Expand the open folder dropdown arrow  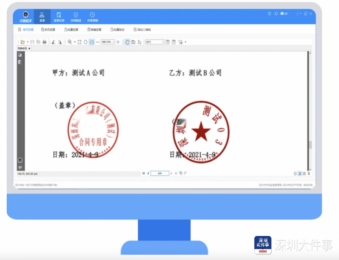click(28, 42)
